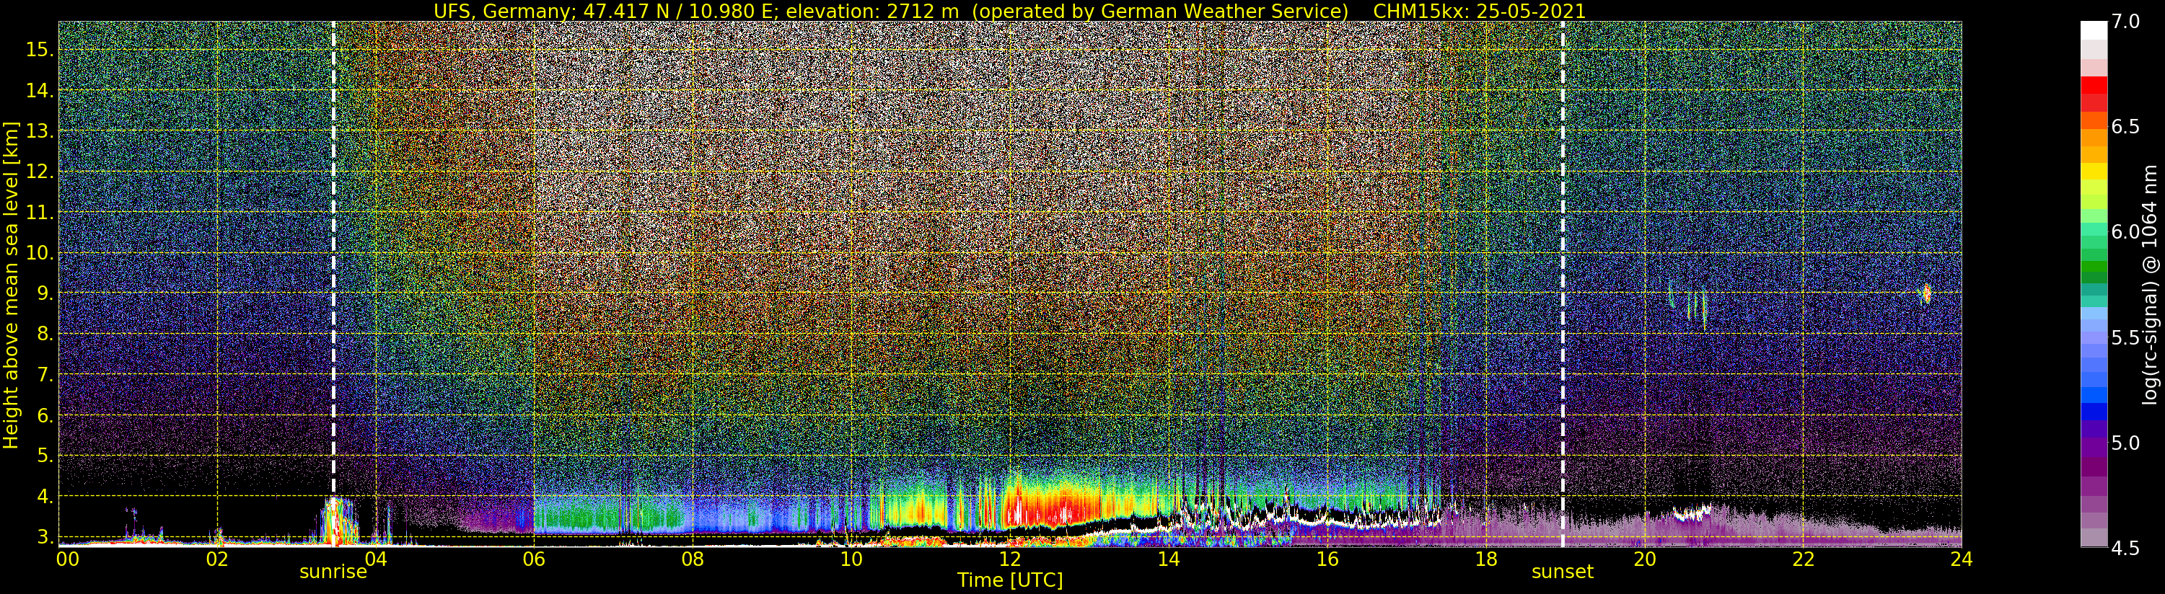
Task: Click the white dashed sunset line
Action: coord(1563,252)
